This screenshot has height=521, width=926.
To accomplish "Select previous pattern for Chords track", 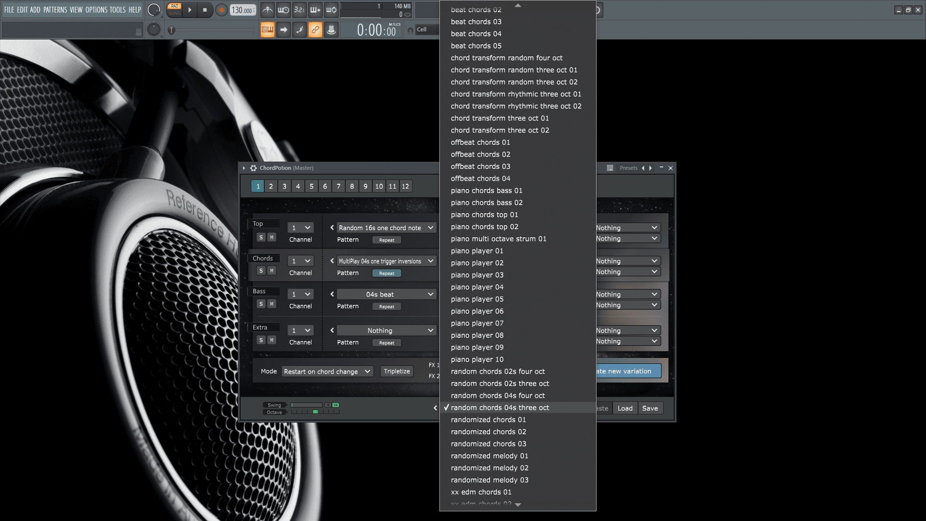I will [x=332, y=261].
